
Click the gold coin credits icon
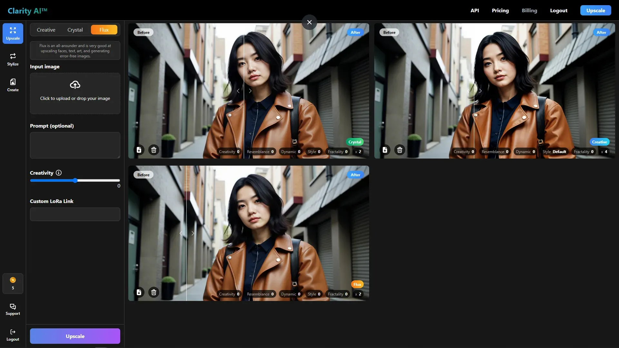(13, 280)
